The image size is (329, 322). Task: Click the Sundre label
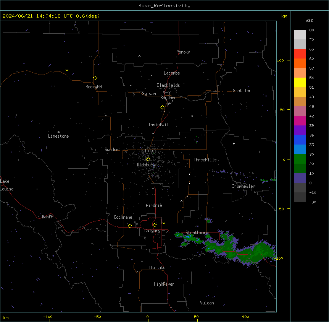(111, 150)
